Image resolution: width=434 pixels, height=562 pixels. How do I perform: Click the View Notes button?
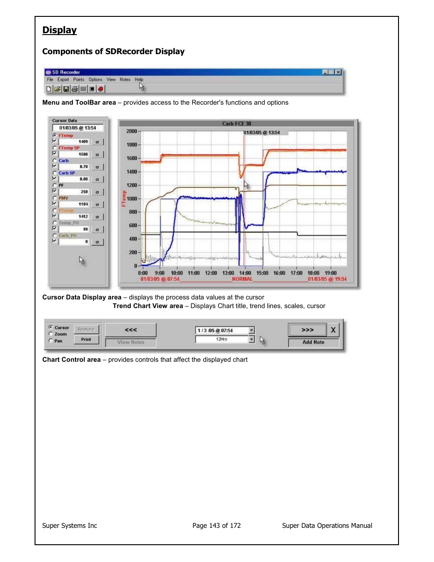point(131,342)
